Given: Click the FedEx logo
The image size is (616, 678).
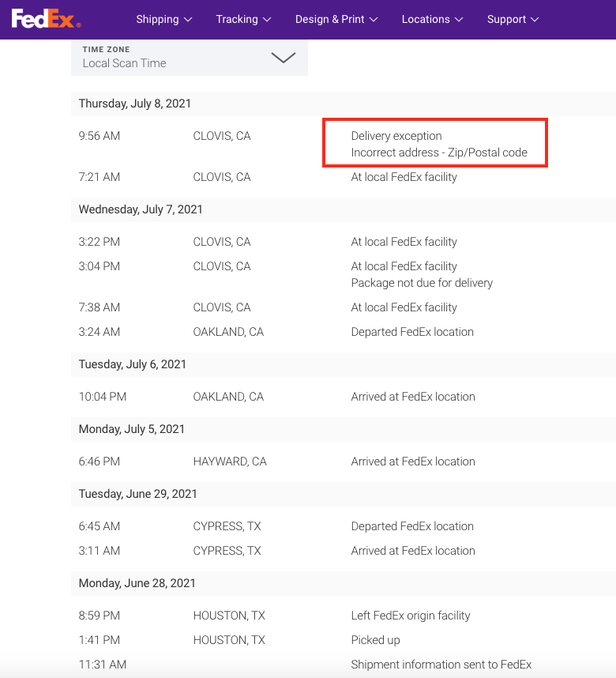Looking at the screenshot, I should point(46,19).
